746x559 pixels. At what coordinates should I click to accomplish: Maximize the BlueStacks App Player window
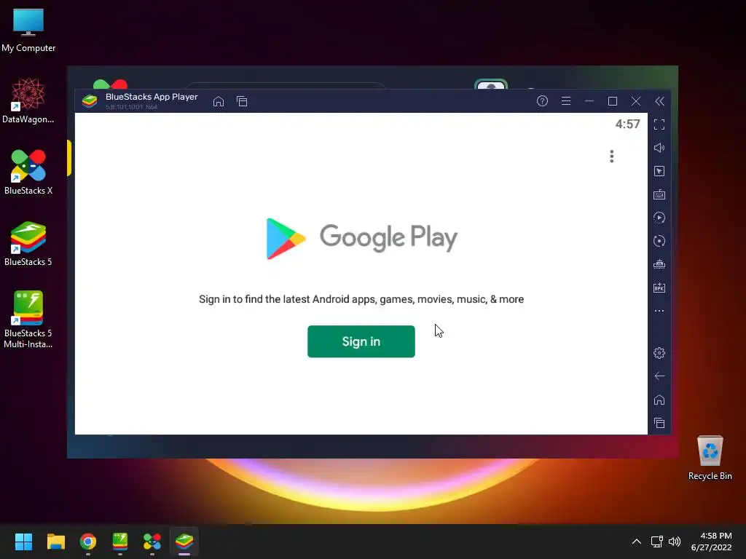click(612, 100)
